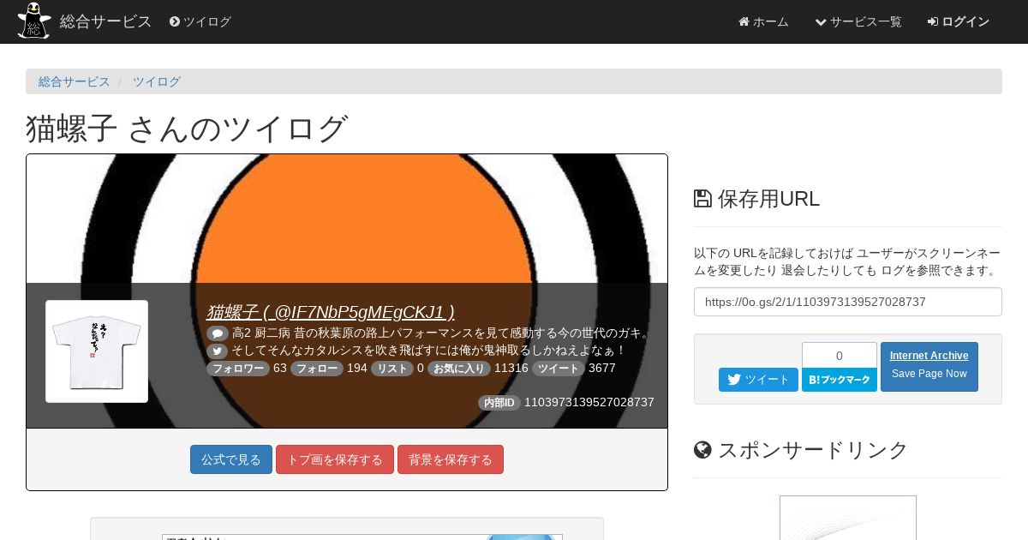
Task: Click Internet Archive Save Page Now button
Action: tap(929, 367)
